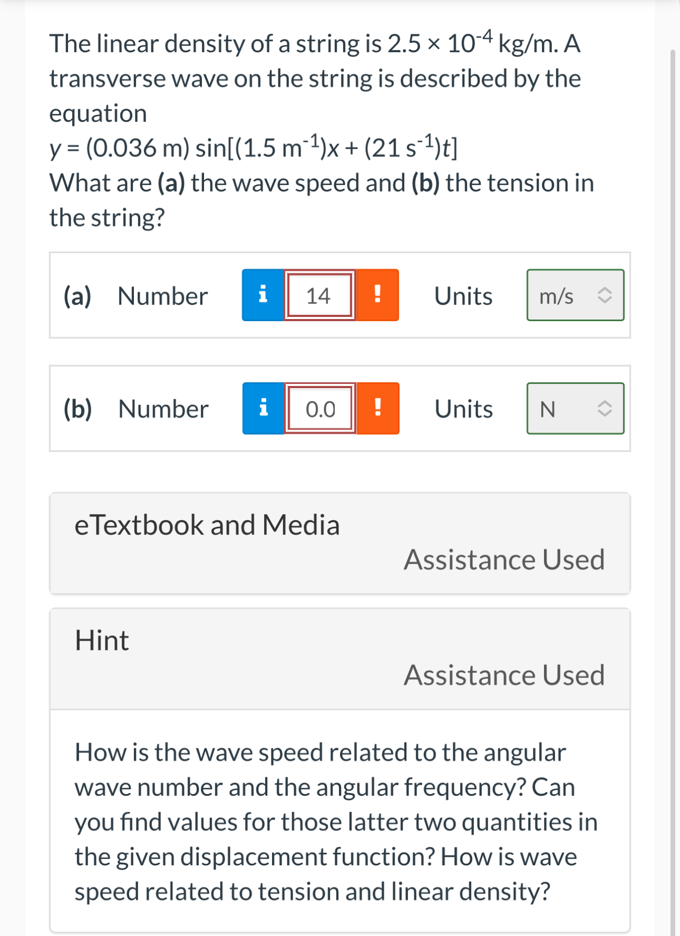Open the units dropdown showing m/s
Screen dimensions: 680x936
coord(575,296)
